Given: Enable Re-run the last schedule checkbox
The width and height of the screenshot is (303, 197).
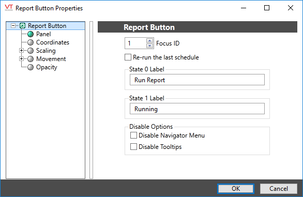Looking at the screenshot, I should pos(128,57).
